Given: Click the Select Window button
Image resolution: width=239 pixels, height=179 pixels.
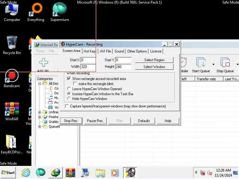Looking at the screenshot, I should [154, 67].
